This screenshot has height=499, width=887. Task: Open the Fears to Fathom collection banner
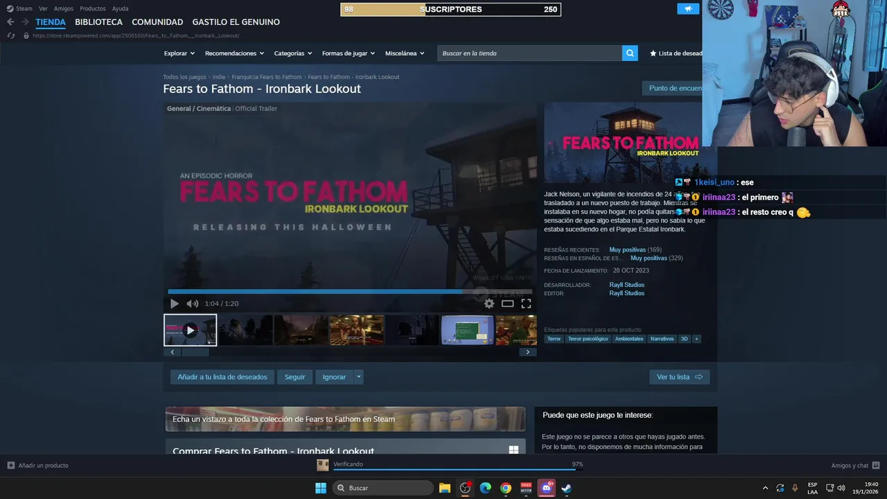pyautogui.click(x=345, y=419)
